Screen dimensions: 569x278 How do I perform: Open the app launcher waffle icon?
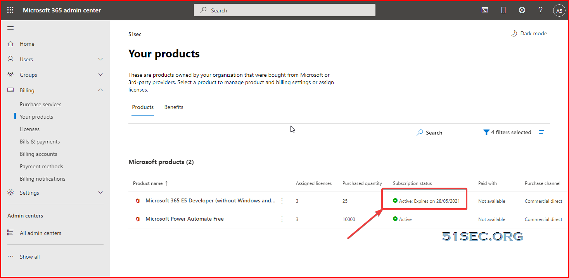[10, 10]
